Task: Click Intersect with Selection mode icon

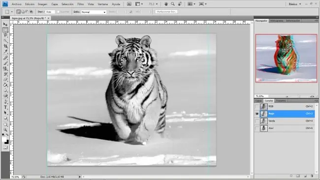Action: 31,12
